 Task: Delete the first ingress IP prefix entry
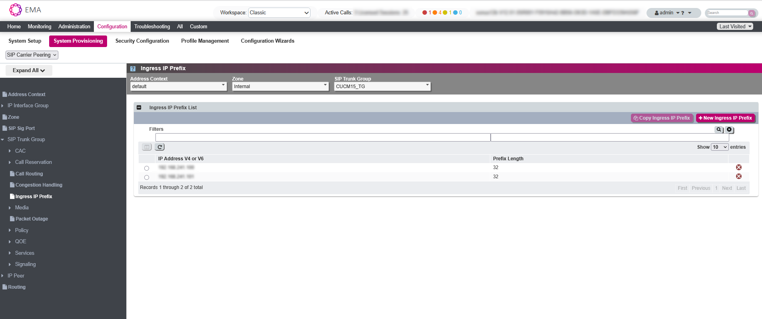click(x=738, y=167)
